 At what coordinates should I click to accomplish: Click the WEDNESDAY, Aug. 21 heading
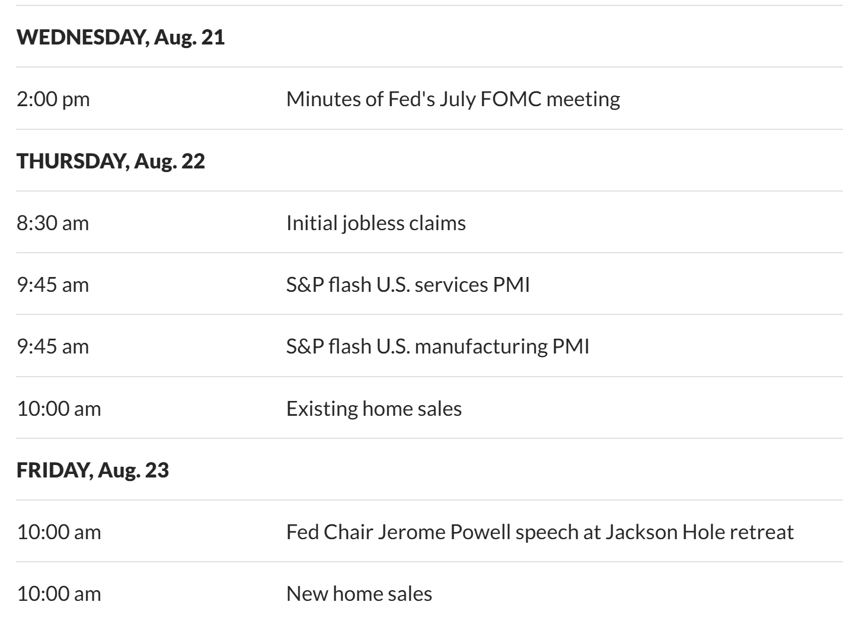click(x=120, y=37)
